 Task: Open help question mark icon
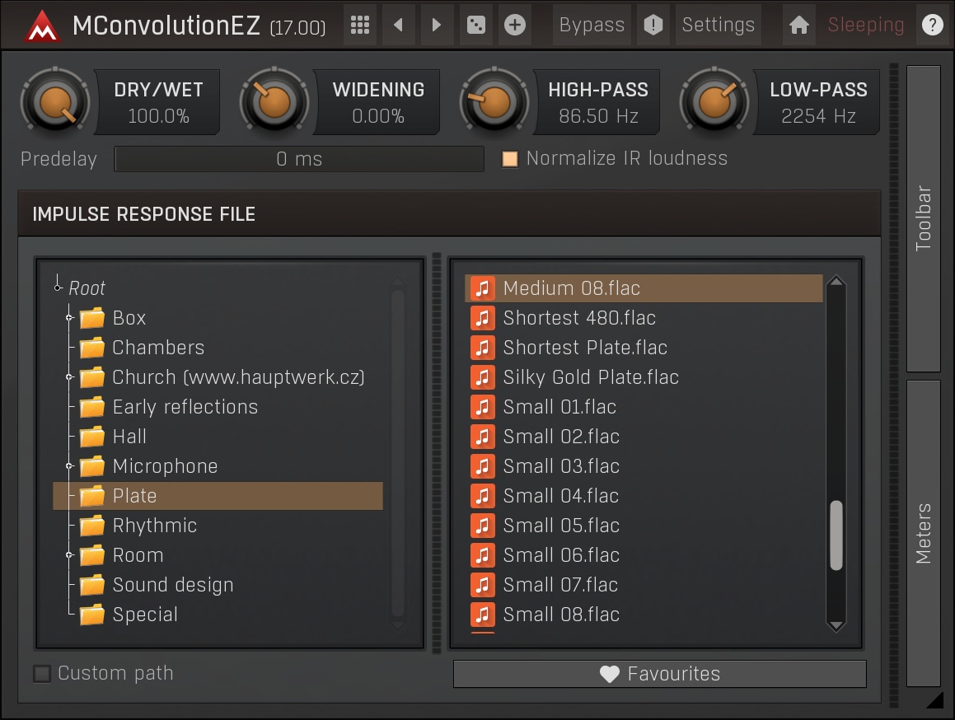(x=932, y=25)
